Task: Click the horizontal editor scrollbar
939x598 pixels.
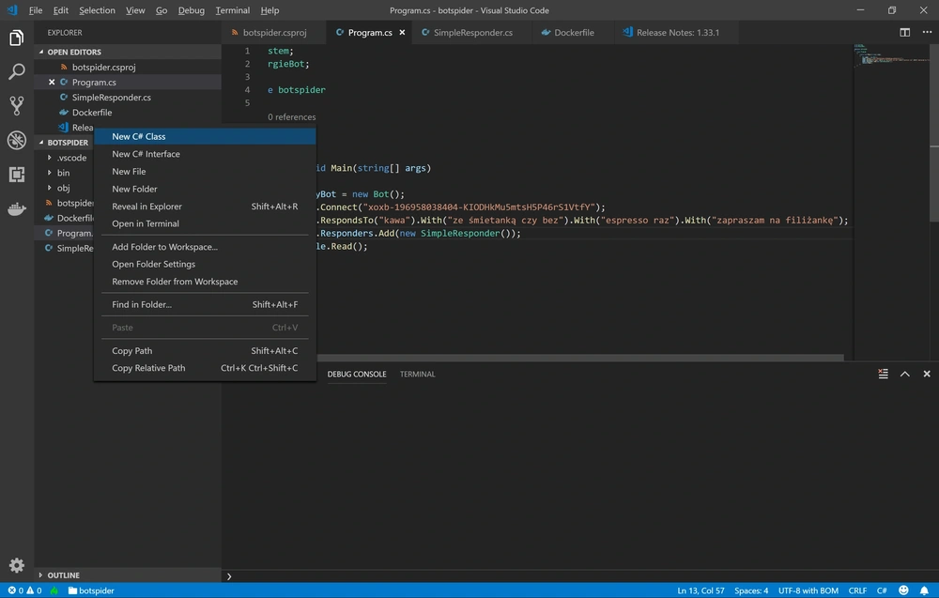Action: coord(579,358)
